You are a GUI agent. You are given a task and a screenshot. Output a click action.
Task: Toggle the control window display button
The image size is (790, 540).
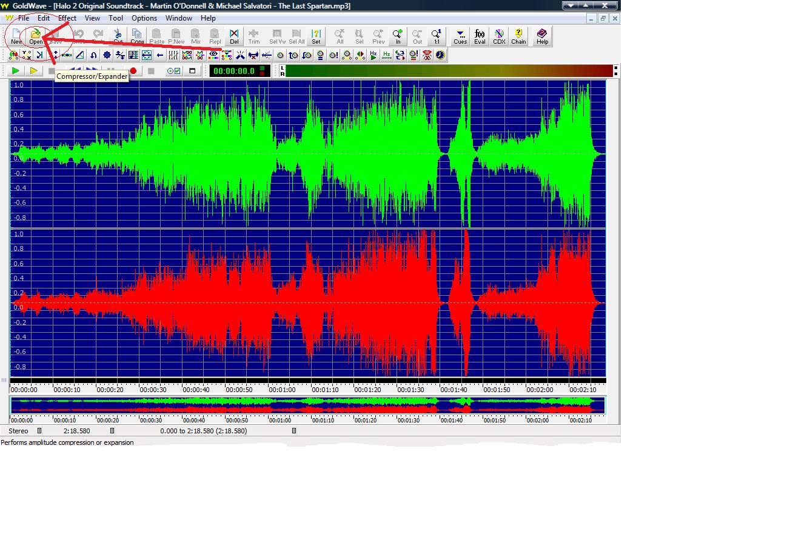pyautogui.click(x=192, y=71)
